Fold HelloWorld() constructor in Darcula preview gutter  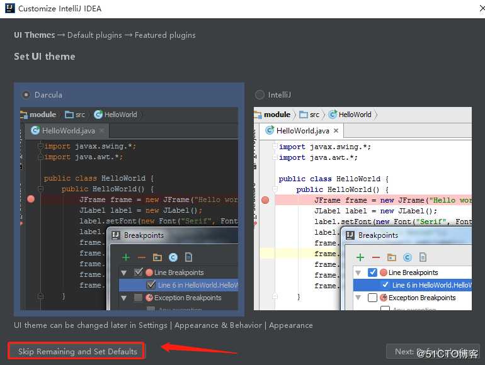40,189
